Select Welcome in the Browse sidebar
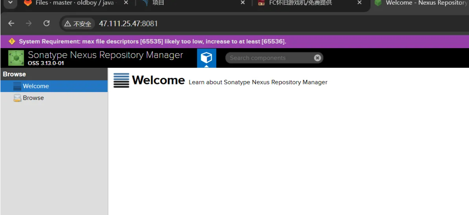 pos(54,86)
